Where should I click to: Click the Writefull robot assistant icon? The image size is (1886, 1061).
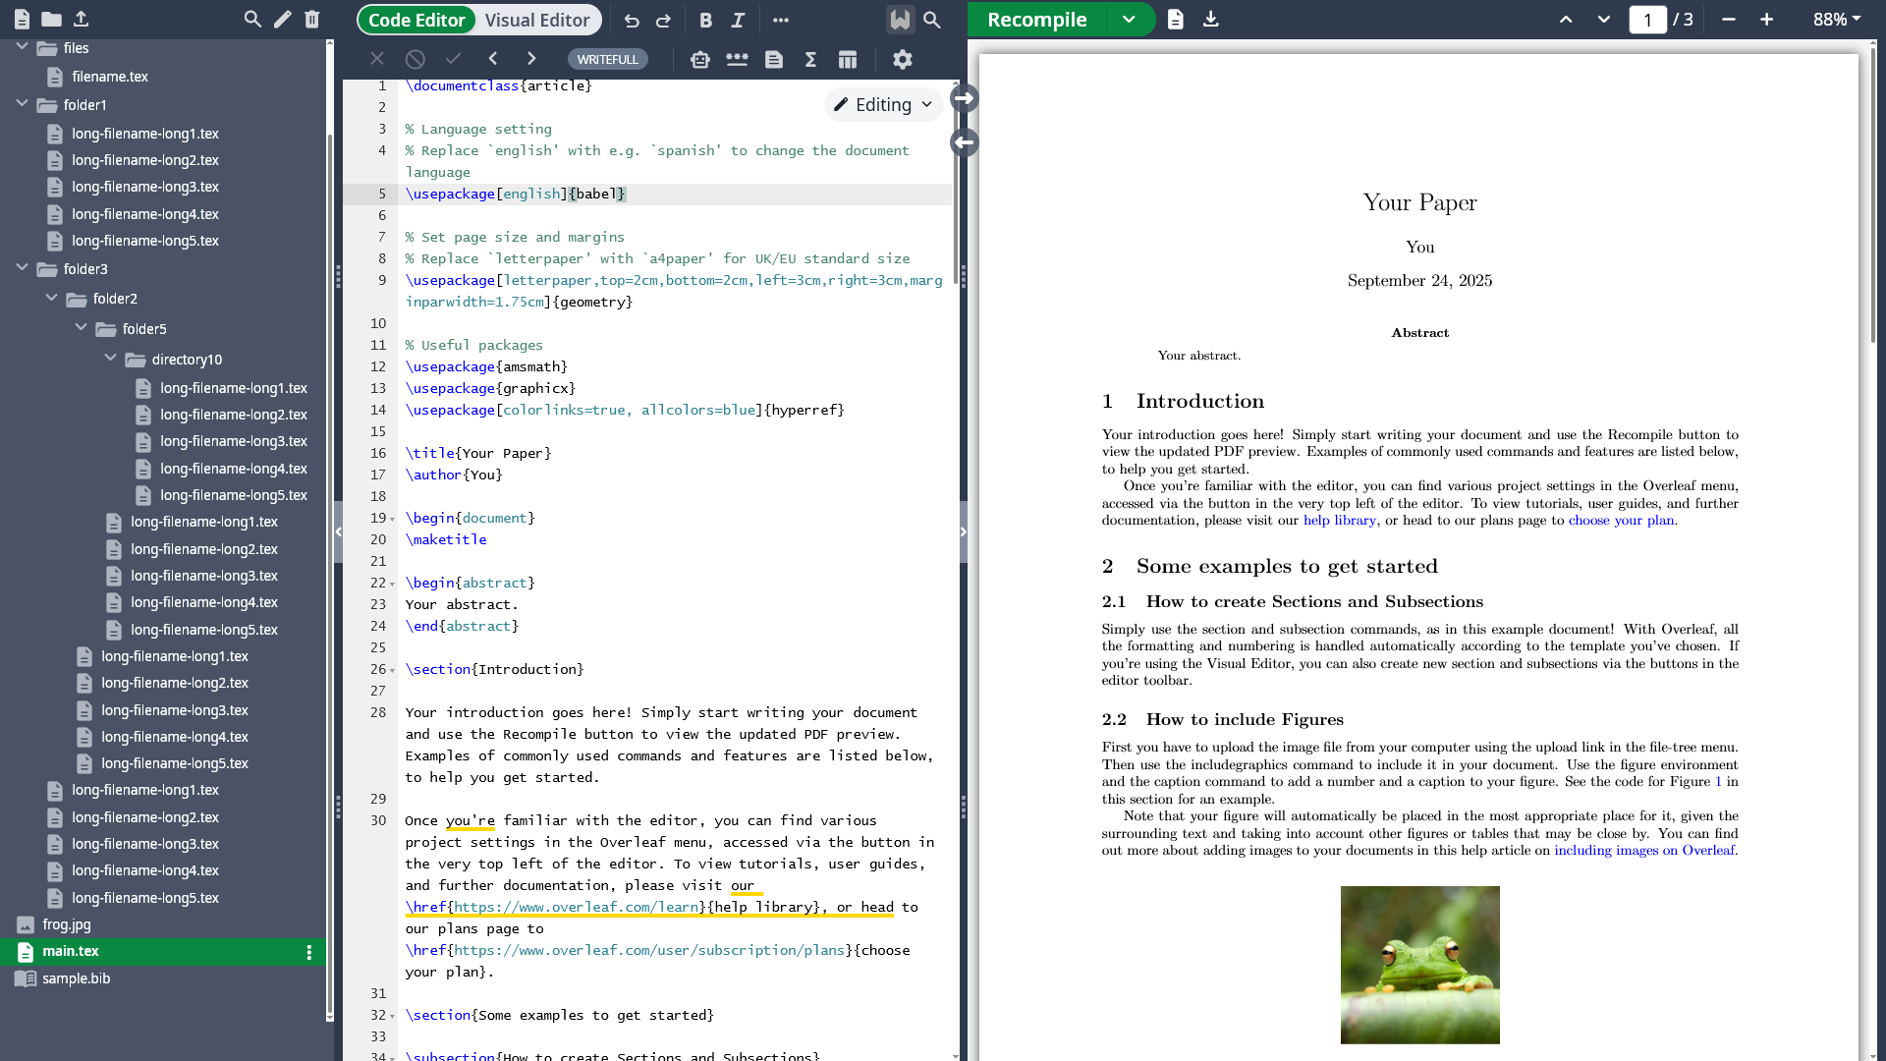699,60
